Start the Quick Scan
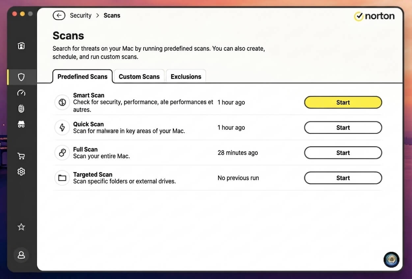 pos(343,128)
